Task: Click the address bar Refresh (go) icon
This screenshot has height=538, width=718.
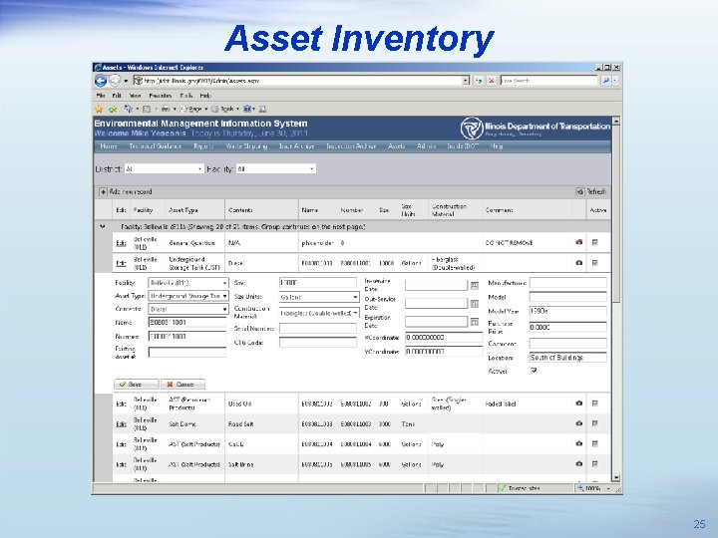Action: 479,81
